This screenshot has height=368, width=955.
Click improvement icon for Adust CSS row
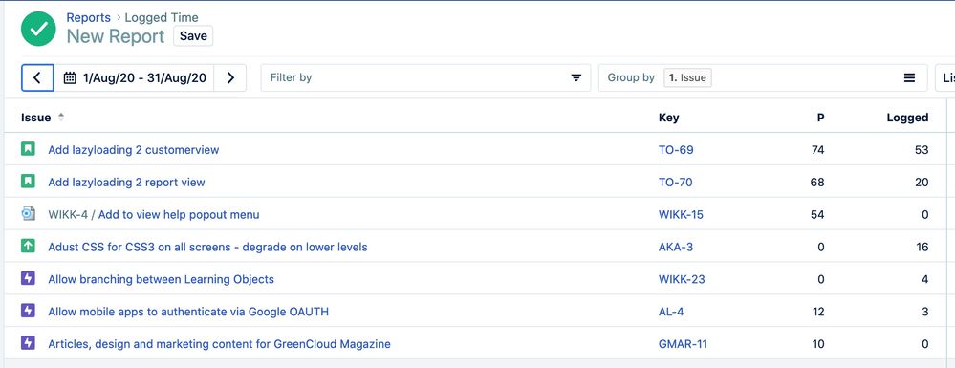coord(28,247)
